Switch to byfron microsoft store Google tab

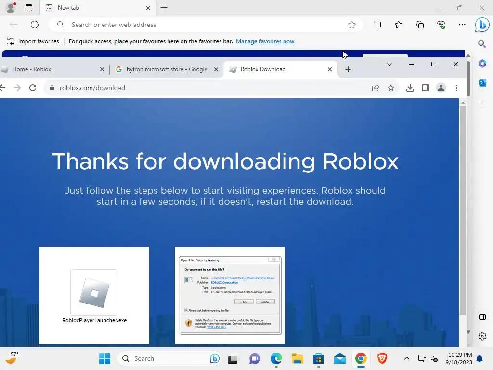[167, 69]
